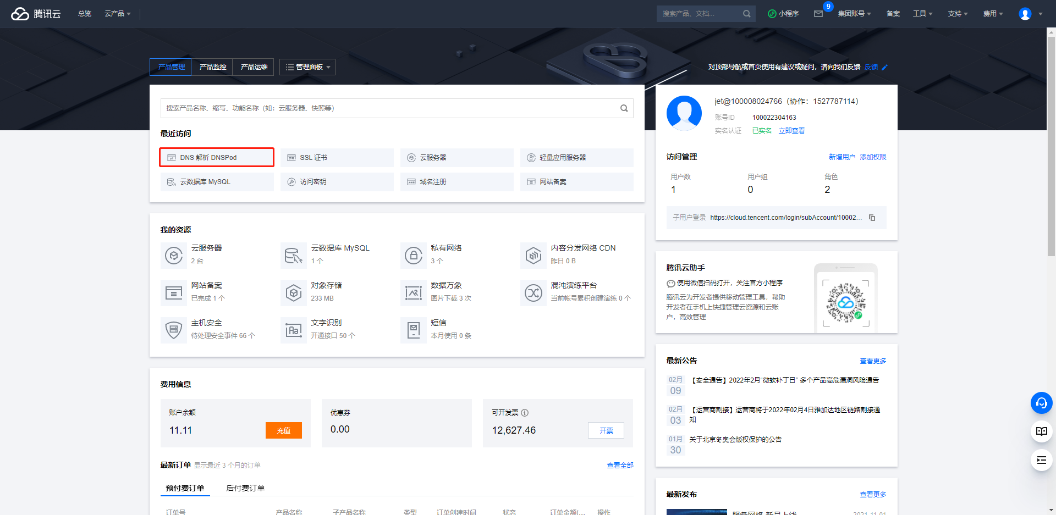Click the top search magnifier icon

(746, 14)
